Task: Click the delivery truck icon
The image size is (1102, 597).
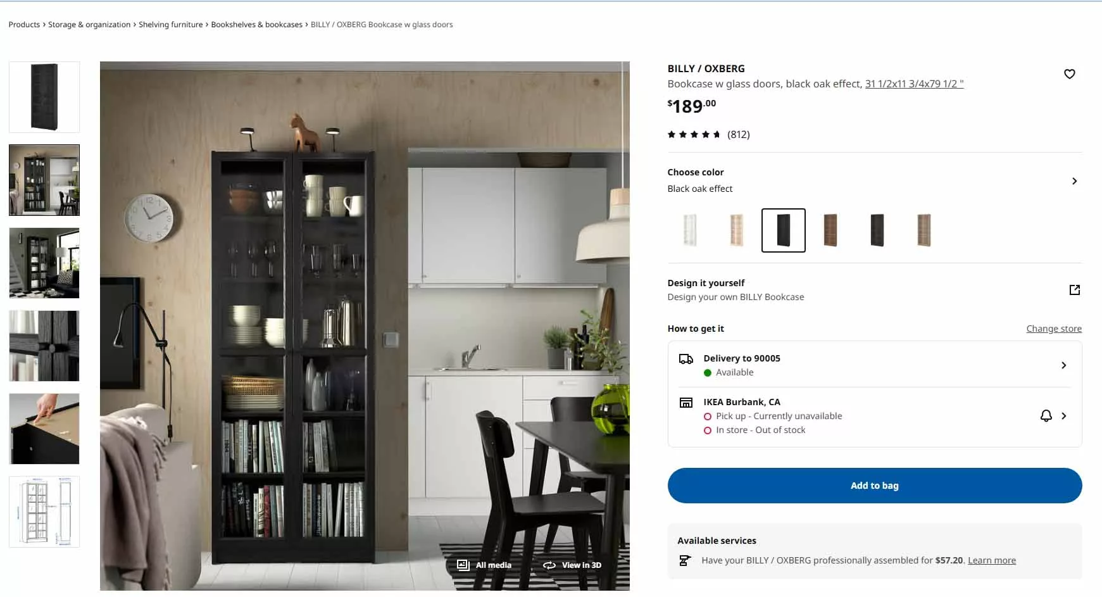Action: 686,359
